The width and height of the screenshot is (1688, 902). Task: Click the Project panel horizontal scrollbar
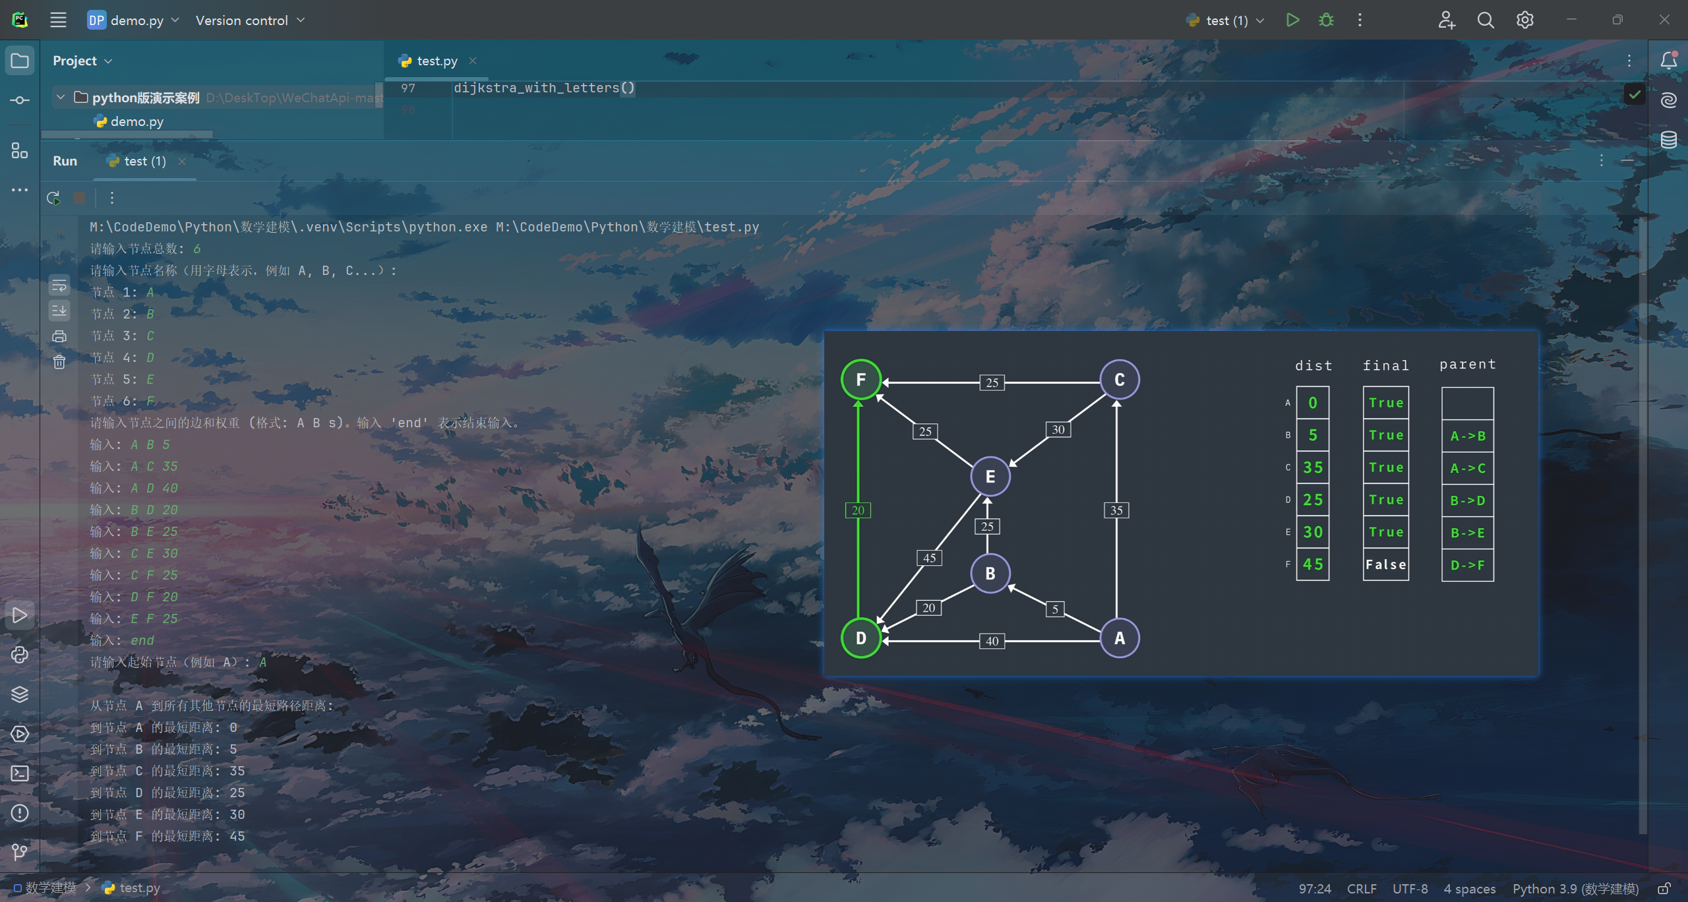pos(127,135)
